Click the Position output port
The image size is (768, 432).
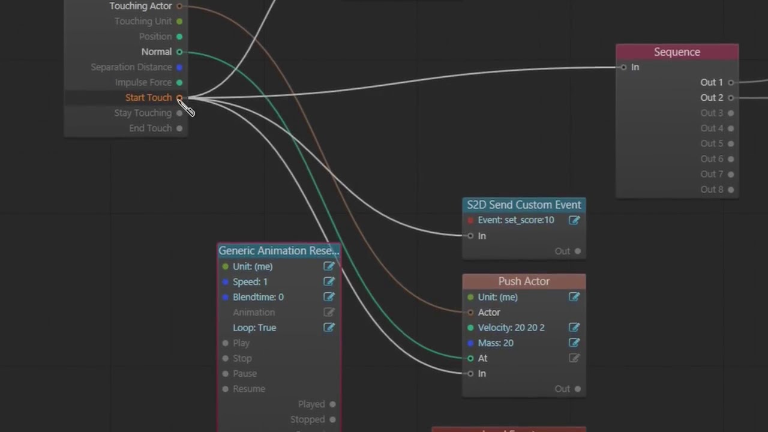point(179,37)
